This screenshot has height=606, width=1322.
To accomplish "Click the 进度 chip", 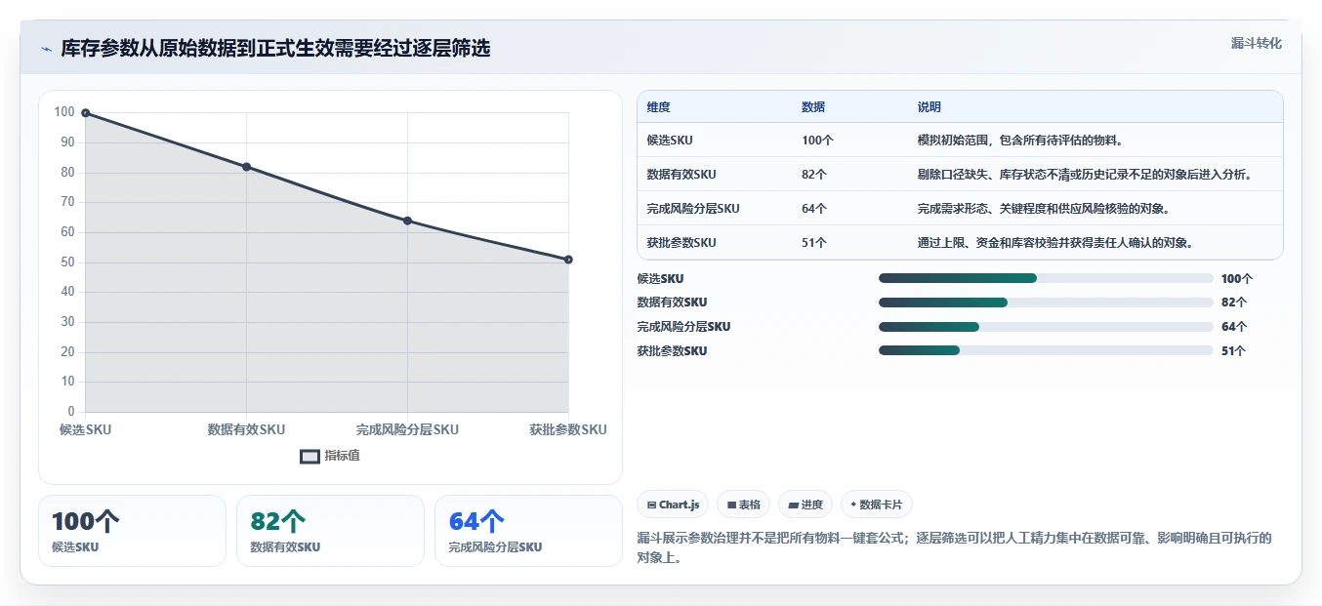I will pos(806,505).
